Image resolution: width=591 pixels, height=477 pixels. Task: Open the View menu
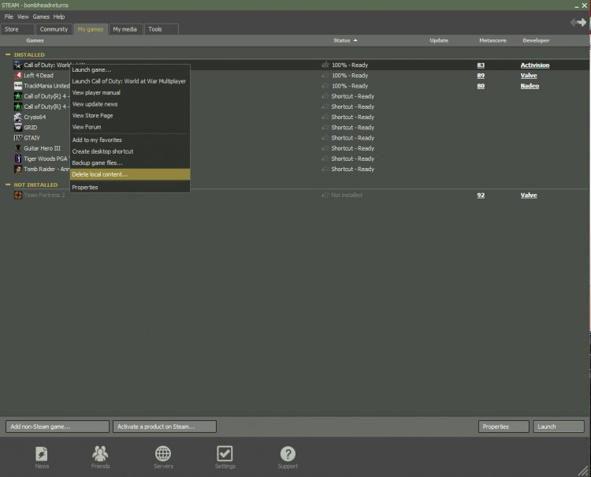[23, 17]
